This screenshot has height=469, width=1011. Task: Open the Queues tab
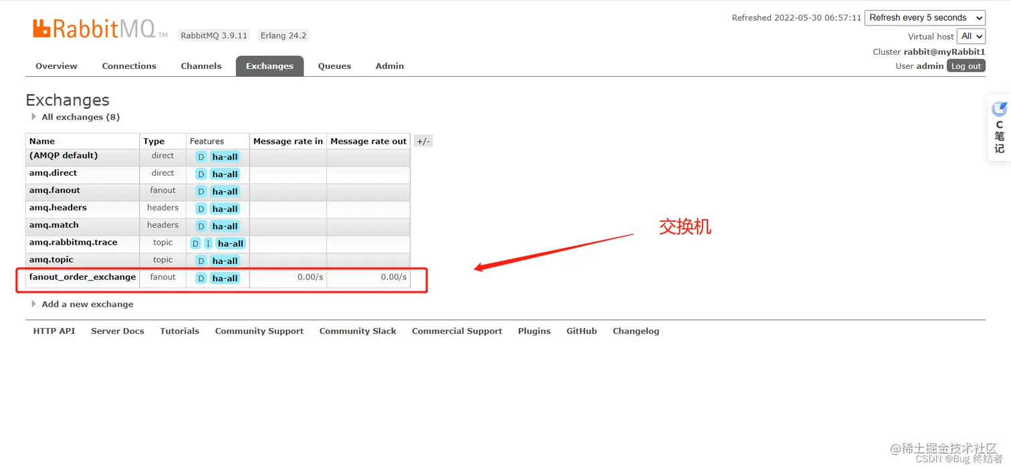pos(334,66)
